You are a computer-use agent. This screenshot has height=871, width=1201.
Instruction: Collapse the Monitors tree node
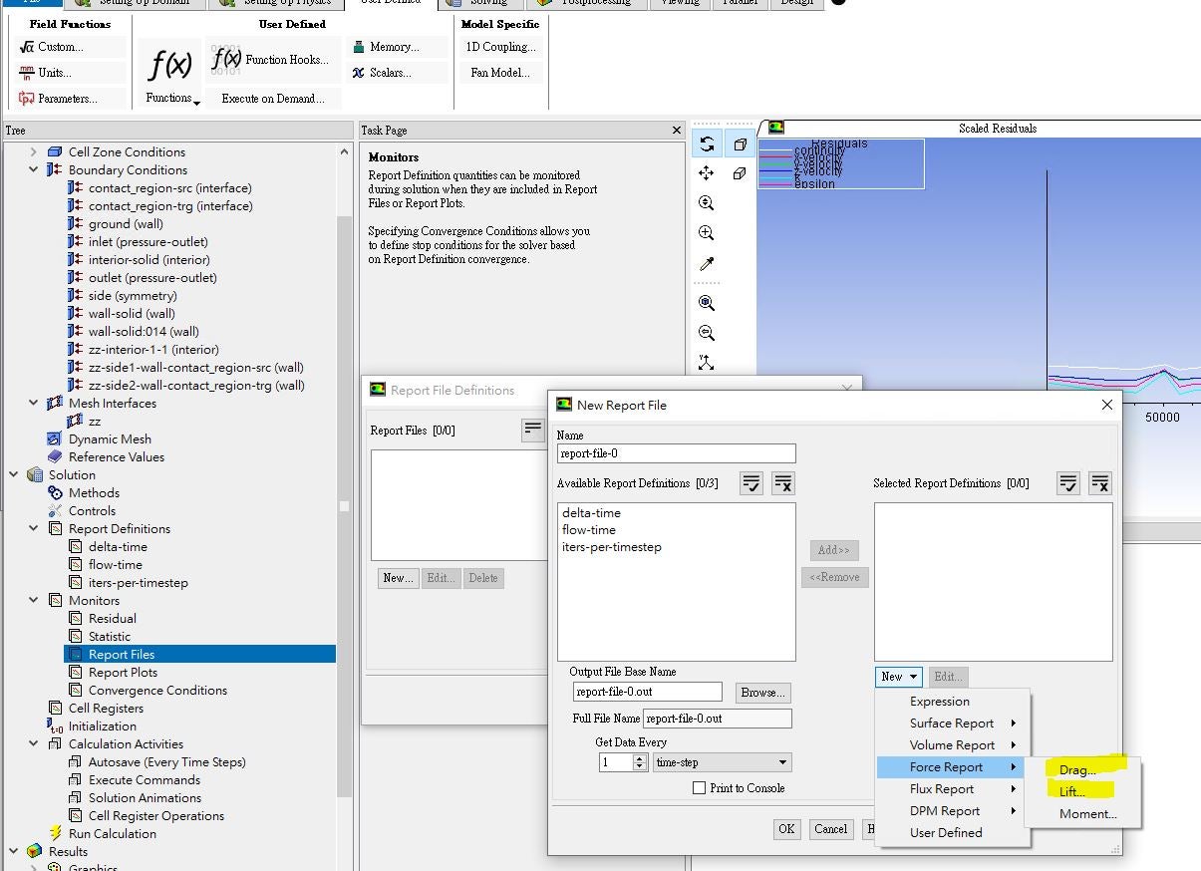pyautogui.click(x=34, y=601)
